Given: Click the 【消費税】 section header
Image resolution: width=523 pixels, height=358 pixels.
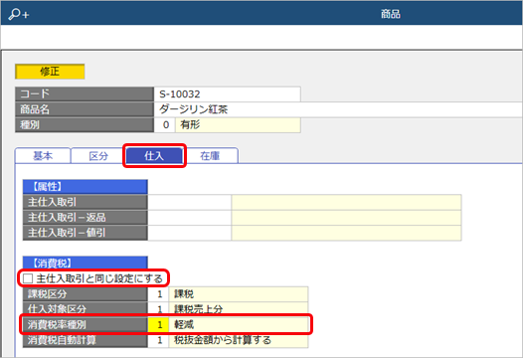Looking at the screenshot, I should [86, 264].
